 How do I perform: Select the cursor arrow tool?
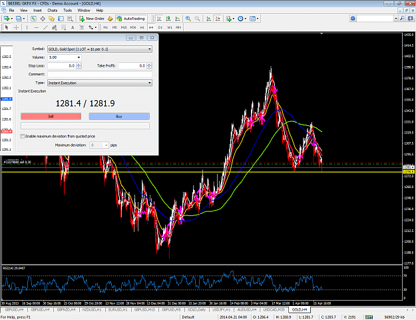[x=7, y=27]
